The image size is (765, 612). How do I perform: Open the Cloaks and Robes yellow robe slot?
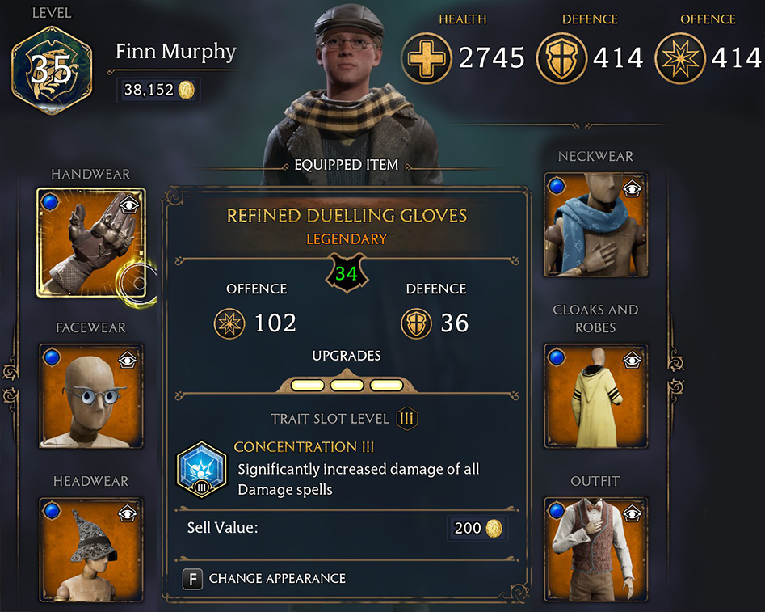(595, 395)
